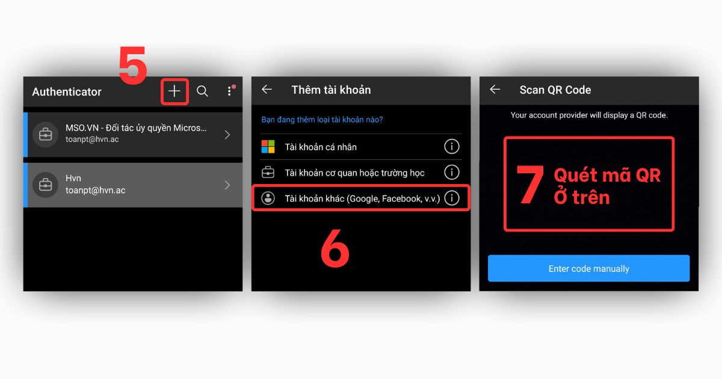The height and width of the screenshot is (379, 722).
Task: Tap the person icon for Tài khoản khác
Action: click(267, 197)
